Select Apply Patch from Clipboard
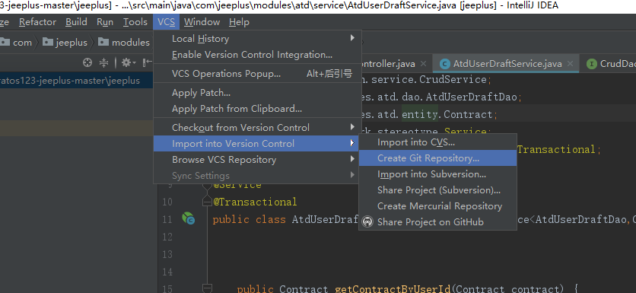Screen dimensions: 636x293 click(x=257, y=109)
